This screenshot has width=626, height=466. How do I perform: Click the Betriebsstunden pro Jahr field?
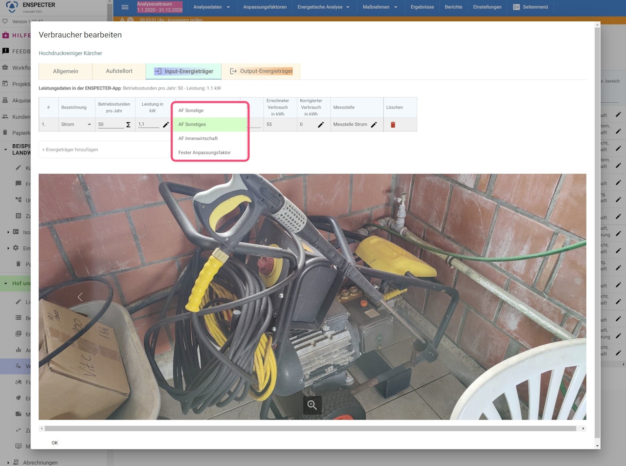[x=110, y=125]
